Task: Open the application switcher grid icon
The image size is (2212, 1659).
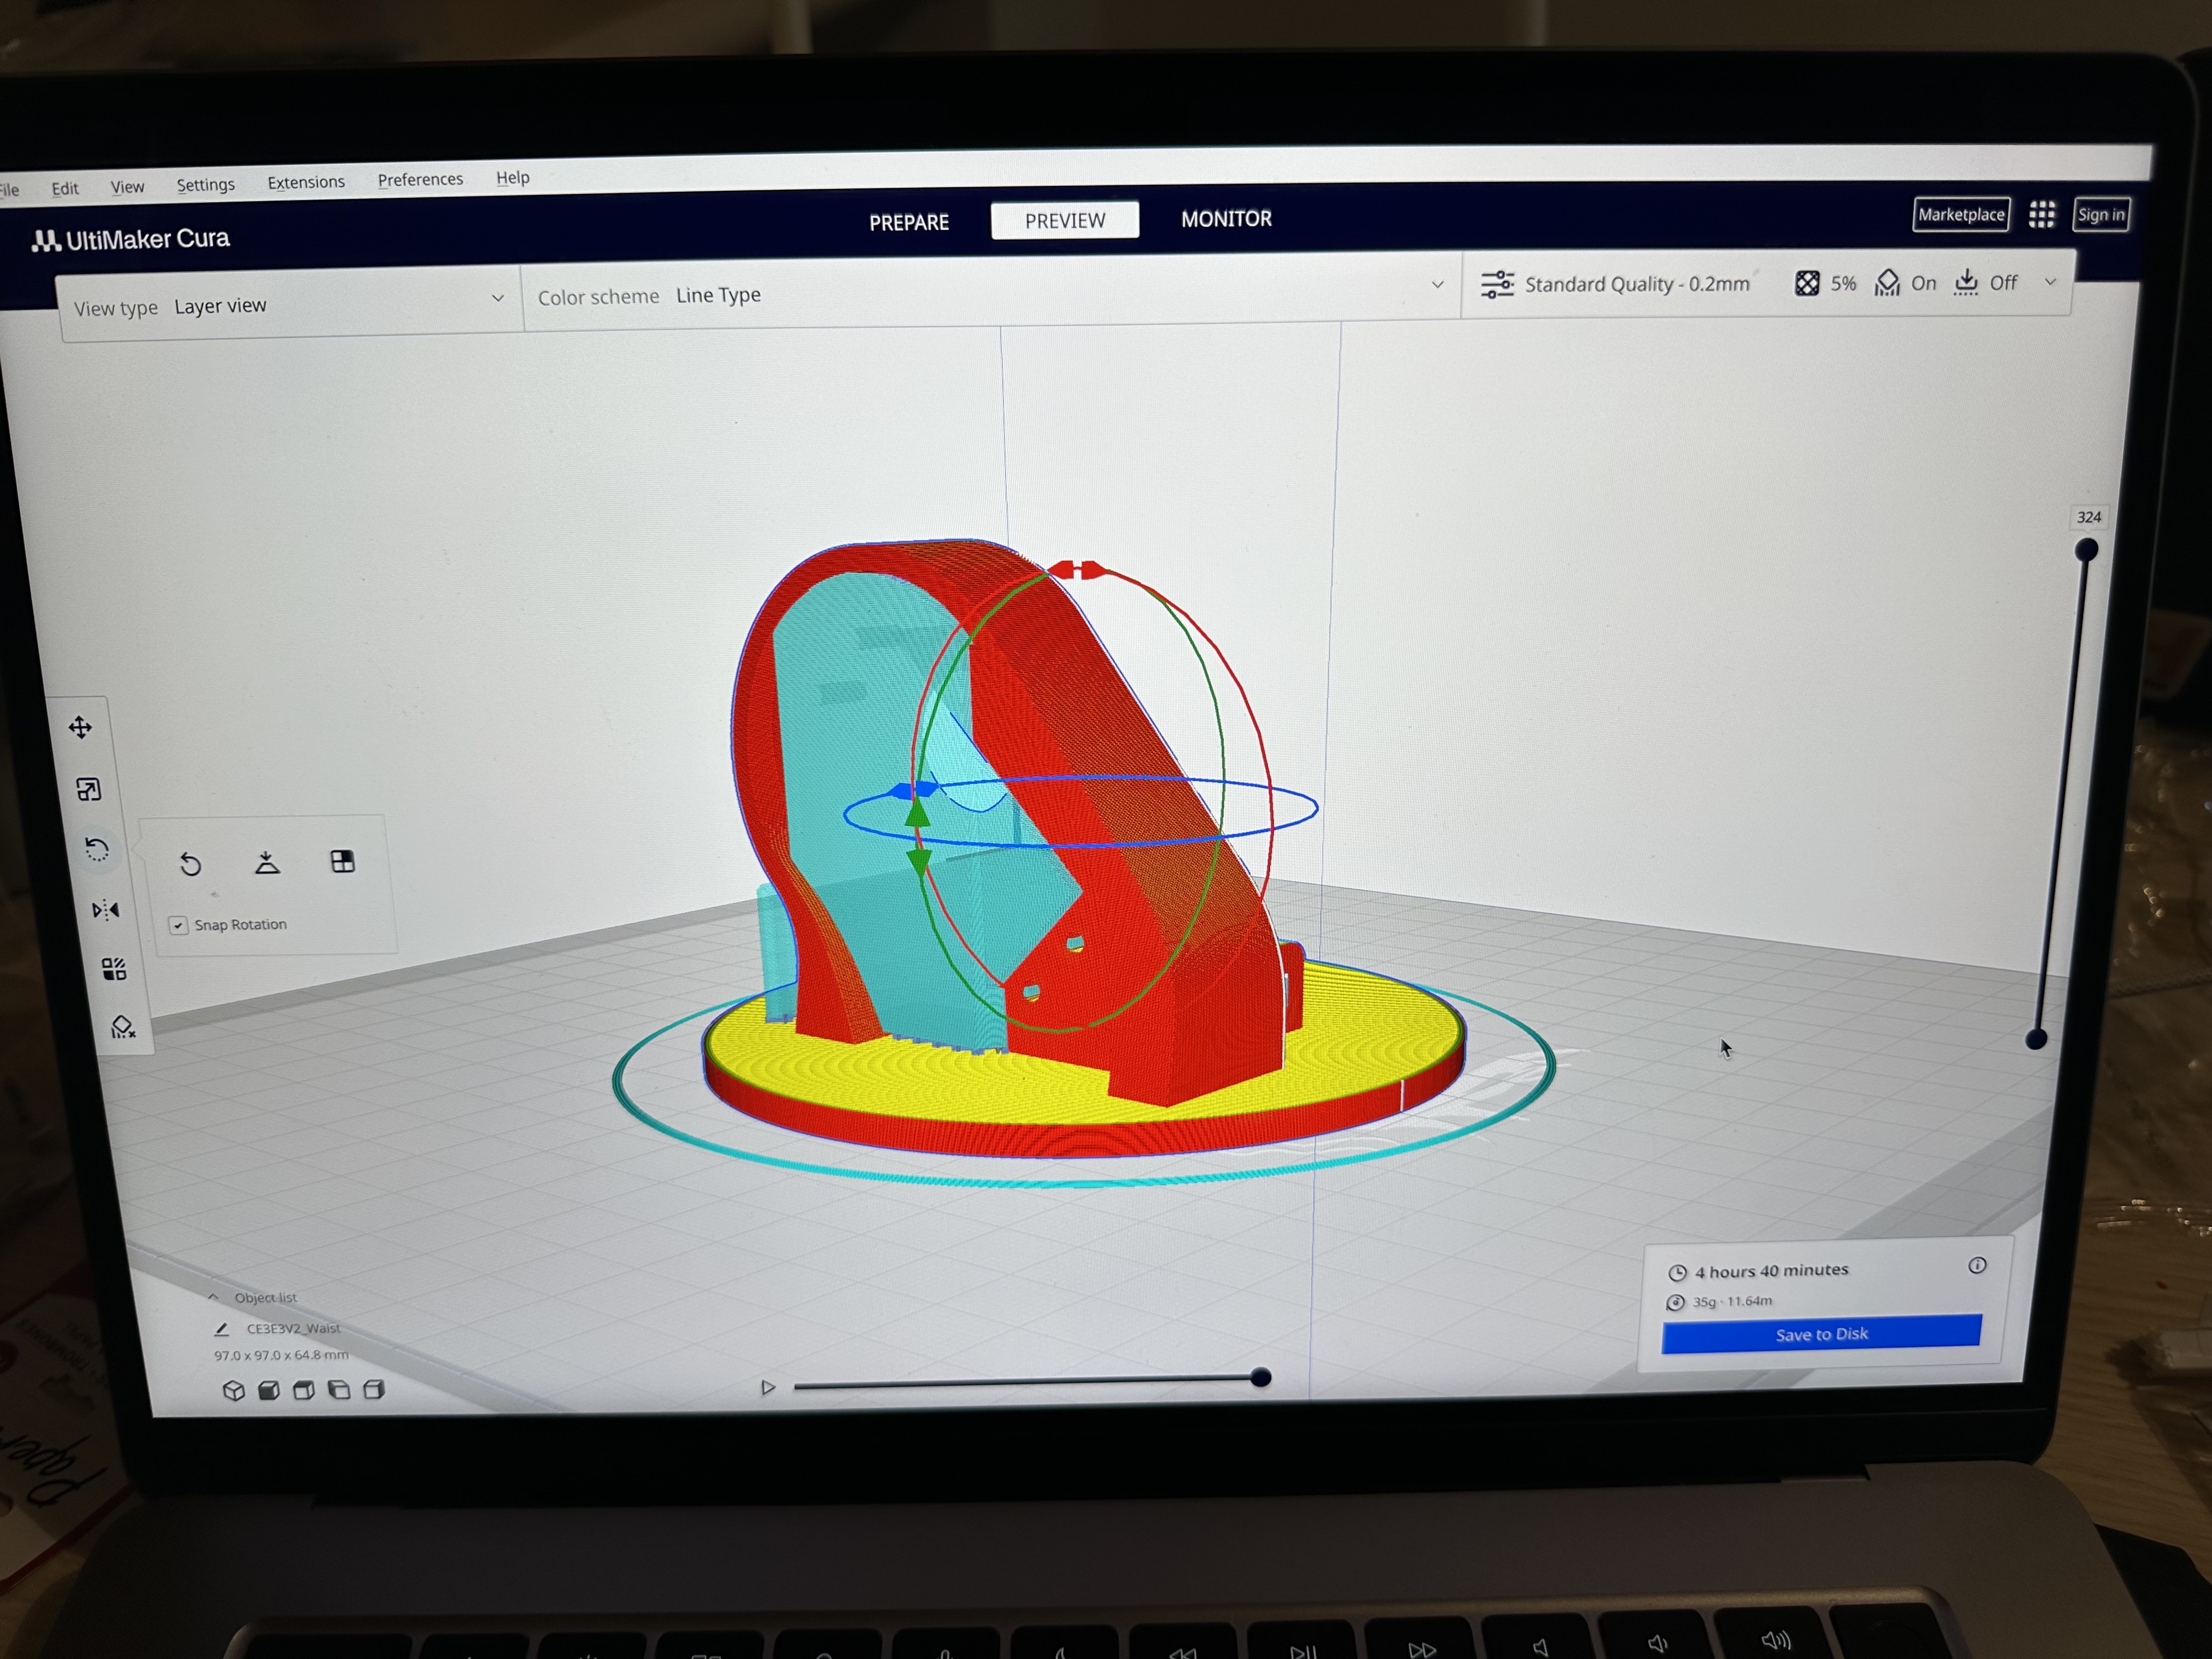Action: click(2042, 214)
